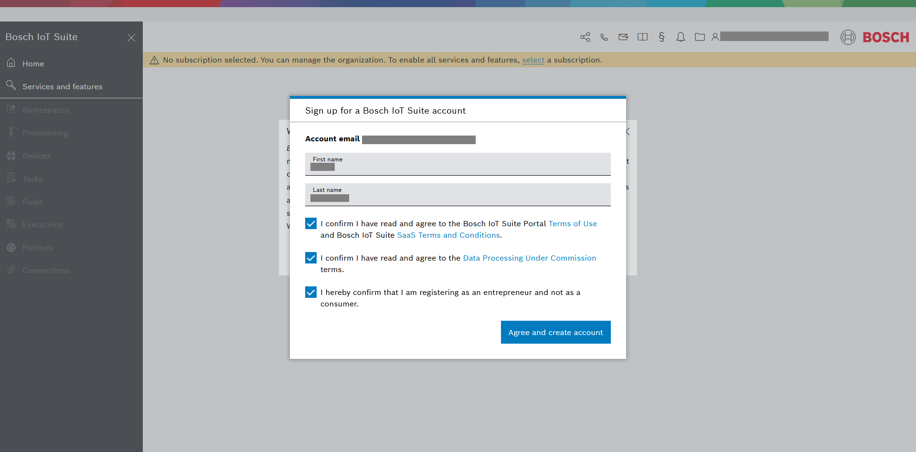Select Devices in the sidebar

(x=71, y=156)
